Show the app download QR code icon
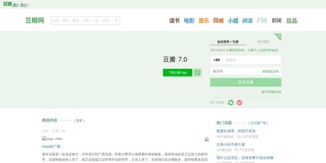The width and height of the screenshot is (326, 163). [x=197, y=73]
